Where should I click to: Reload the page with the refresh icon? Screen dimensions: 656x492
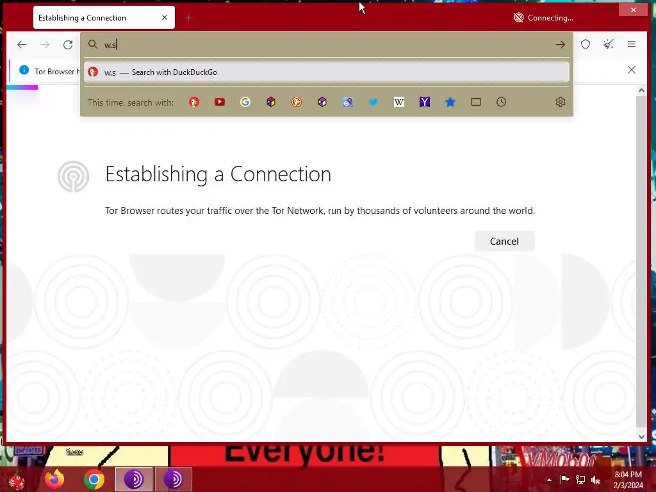[x=68, y=44]
